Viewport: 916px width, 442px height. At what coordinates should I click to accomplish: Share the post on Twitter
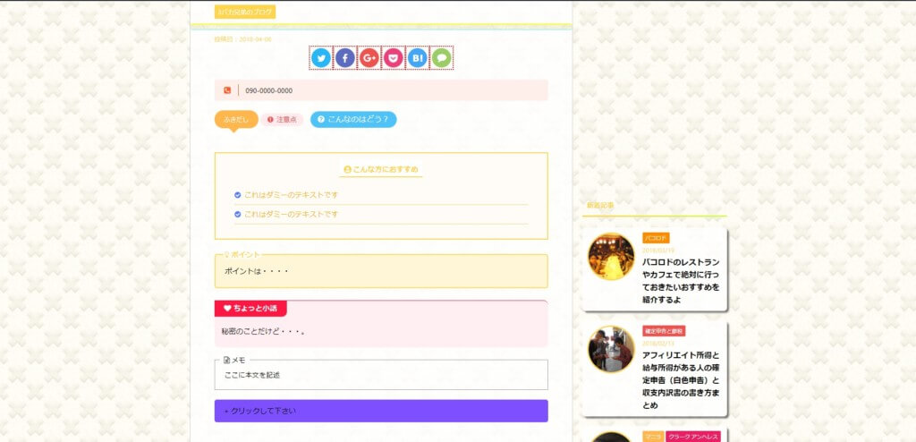pyautogui.click(x=321, y=58)
